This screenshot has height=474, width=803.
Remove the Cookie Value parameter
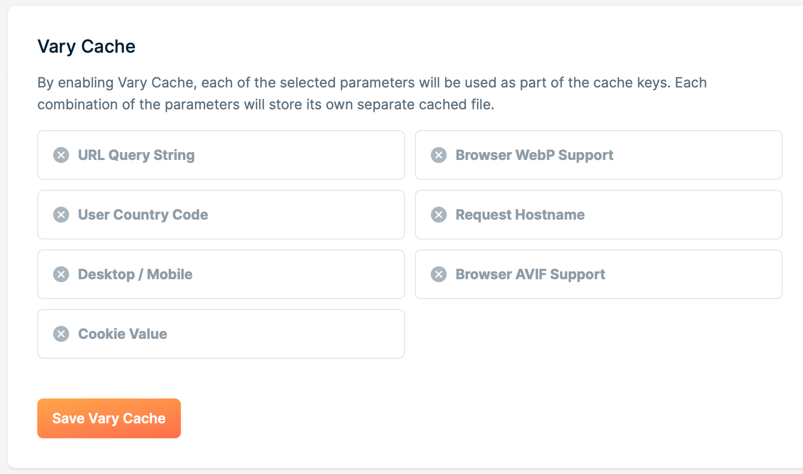(62, 334)
